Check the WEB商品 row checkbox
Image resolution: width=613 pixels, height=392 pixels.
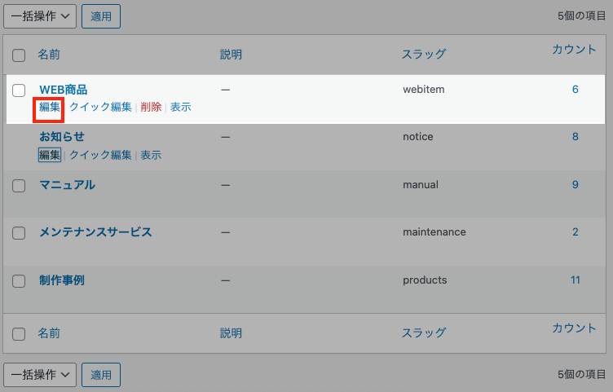19,90
